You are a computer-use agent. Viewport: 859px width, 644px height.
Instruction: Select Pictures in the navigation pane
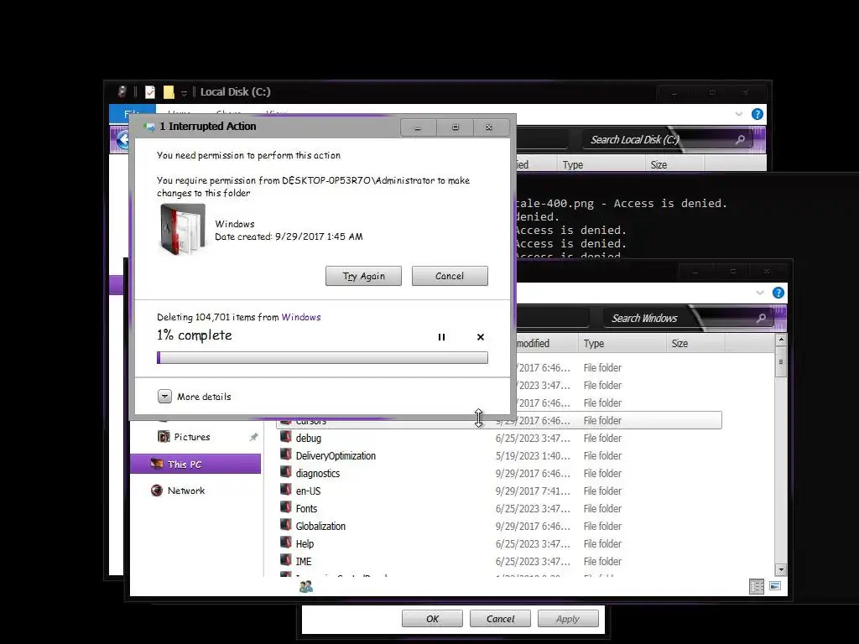pos(192,437)
